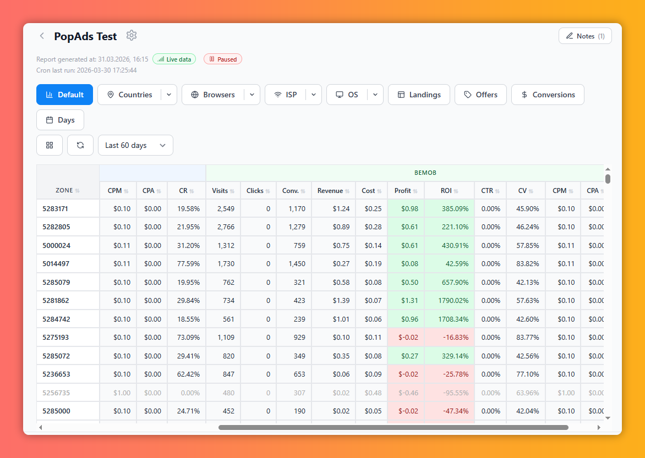Toggle the Paused campaign status badge

[223, 59]
